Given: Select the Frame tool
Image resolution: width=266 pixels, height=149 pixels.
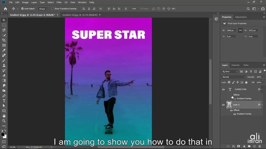Looking at the screenshot, I should click(x=4, y=45).
